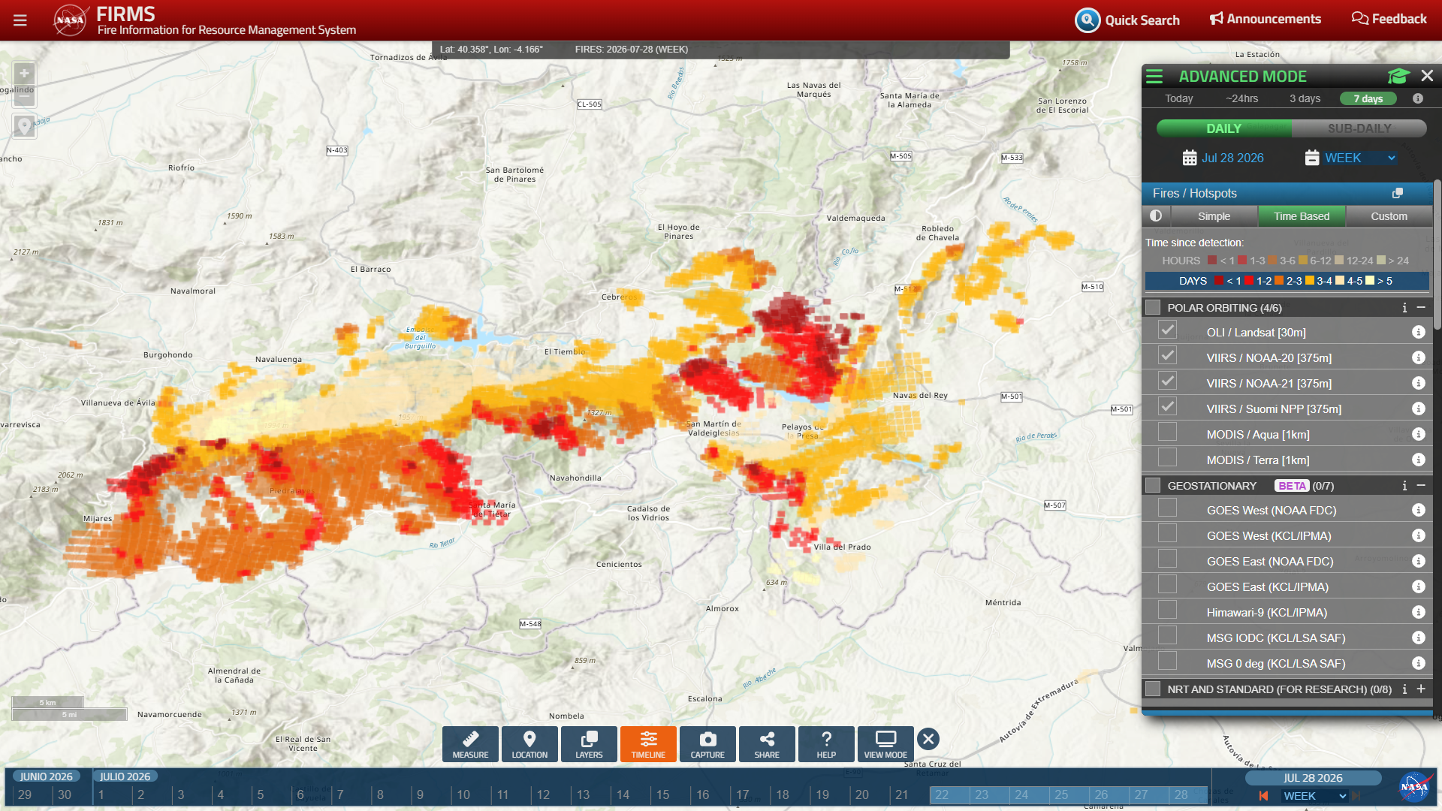Screen dimensions: 1442x811
Task: Enable MODIS / Aqua [1km] layer
Action: 1167,433
